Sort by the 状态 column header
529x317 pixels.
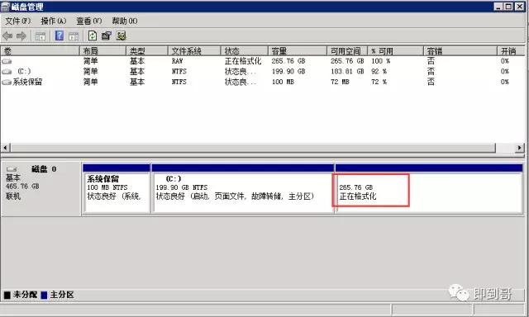coord(245,51)
